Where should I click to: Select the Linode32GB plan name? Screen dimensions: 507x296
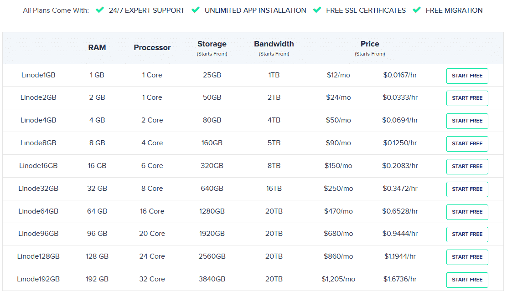pos(38,188)
